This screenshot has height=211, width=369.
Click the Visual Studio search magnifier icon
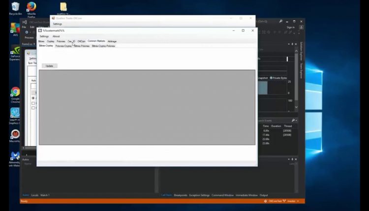[x=280, y=22]
